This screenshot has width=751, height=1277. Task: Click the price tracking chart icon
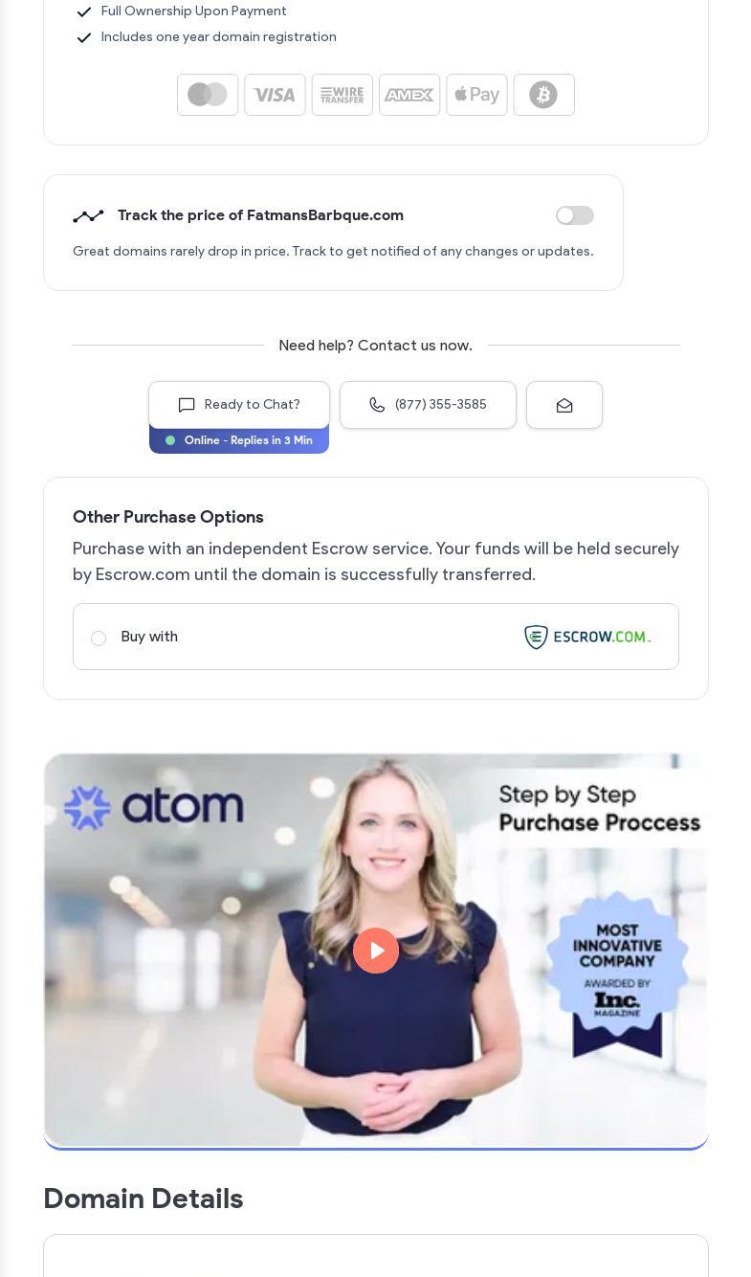(x=88, y=216)
